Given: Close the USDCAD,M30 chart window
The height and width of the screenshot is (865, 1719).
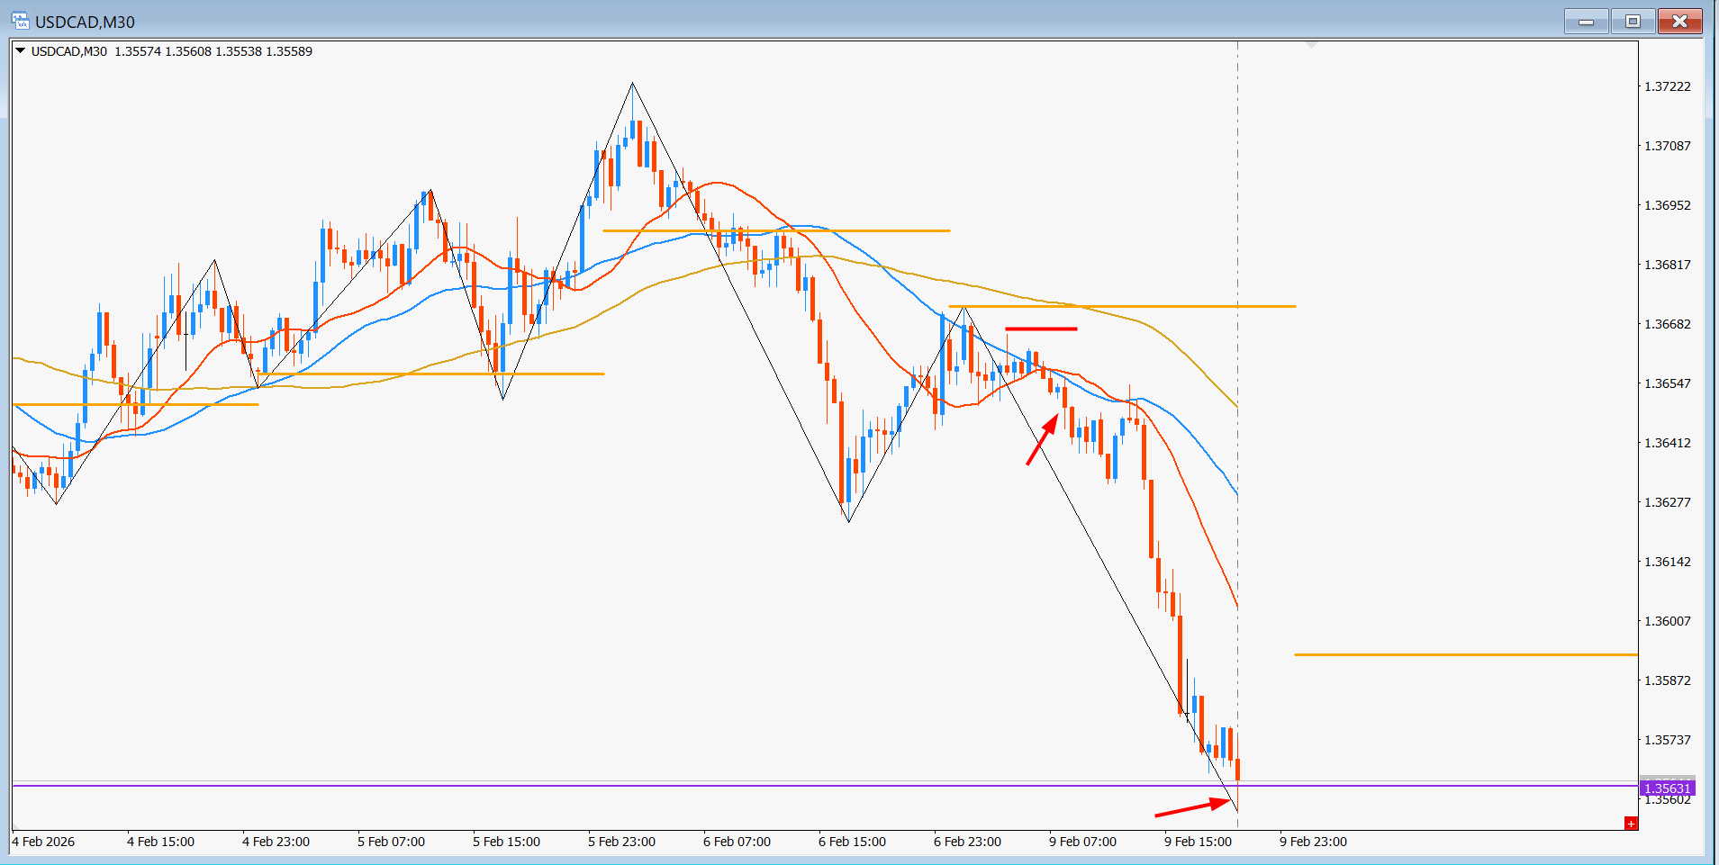Looking at the screenshot, I should pyautogui.click(x=1679, y=21).
